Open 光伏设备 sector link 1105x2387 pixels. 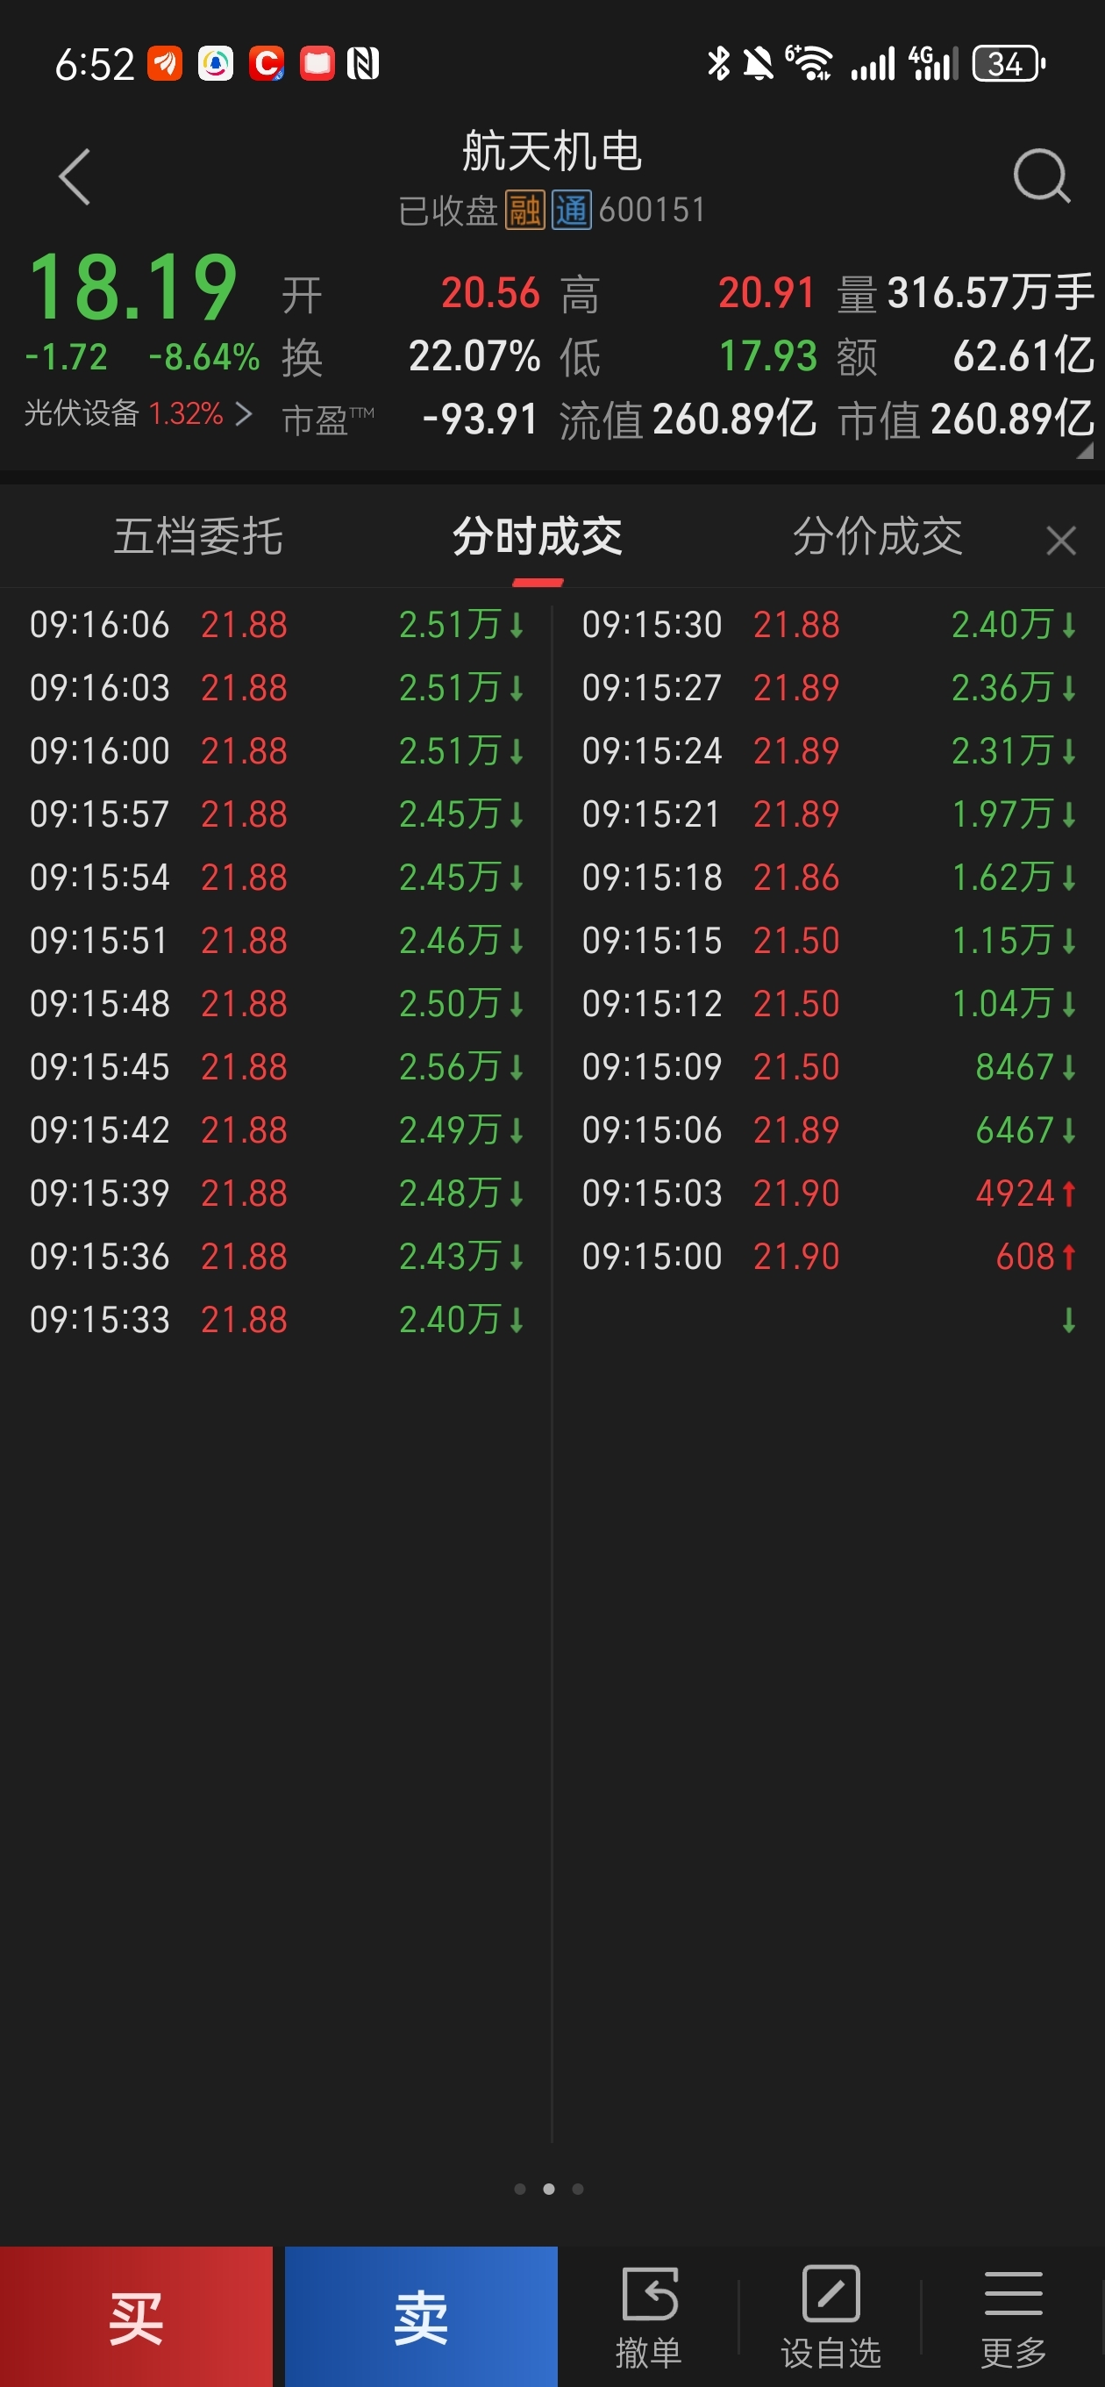coord(137,413)
